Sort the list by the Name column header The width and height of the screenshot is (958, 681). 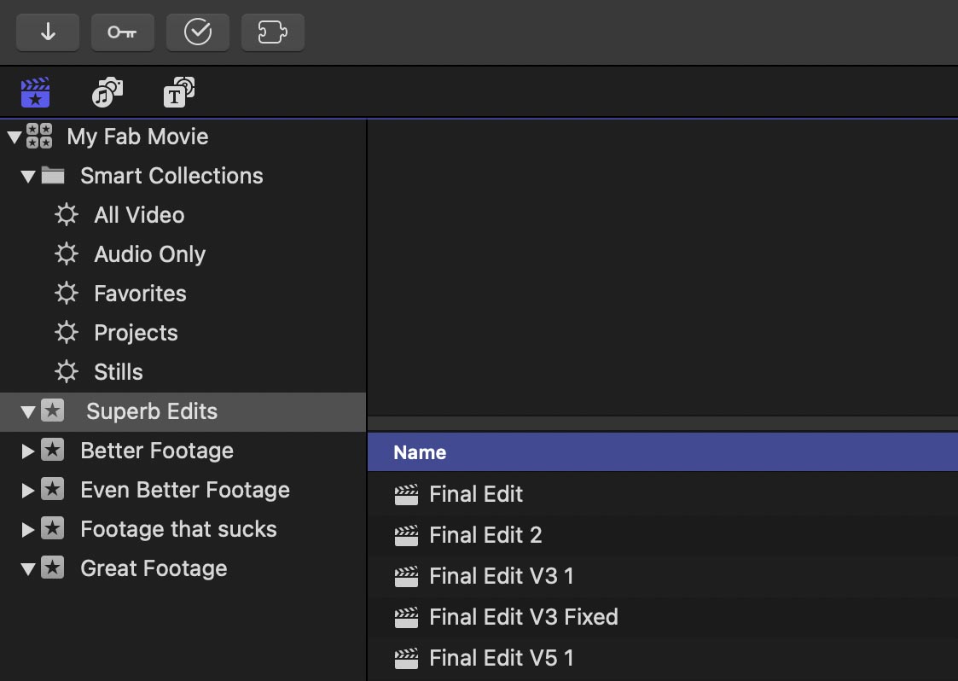point(663,452)
